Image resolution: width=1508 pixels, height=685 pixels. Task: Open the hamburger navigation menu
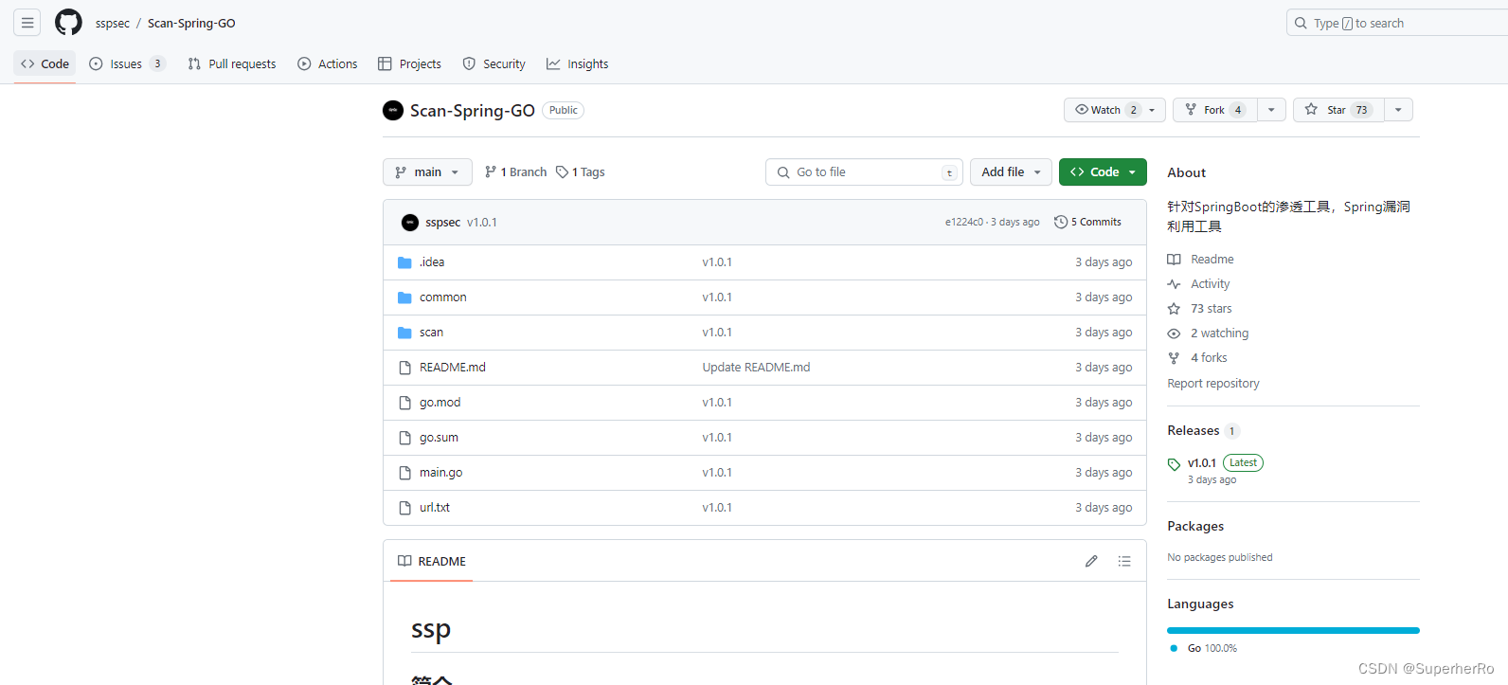[x=27, y=23]
